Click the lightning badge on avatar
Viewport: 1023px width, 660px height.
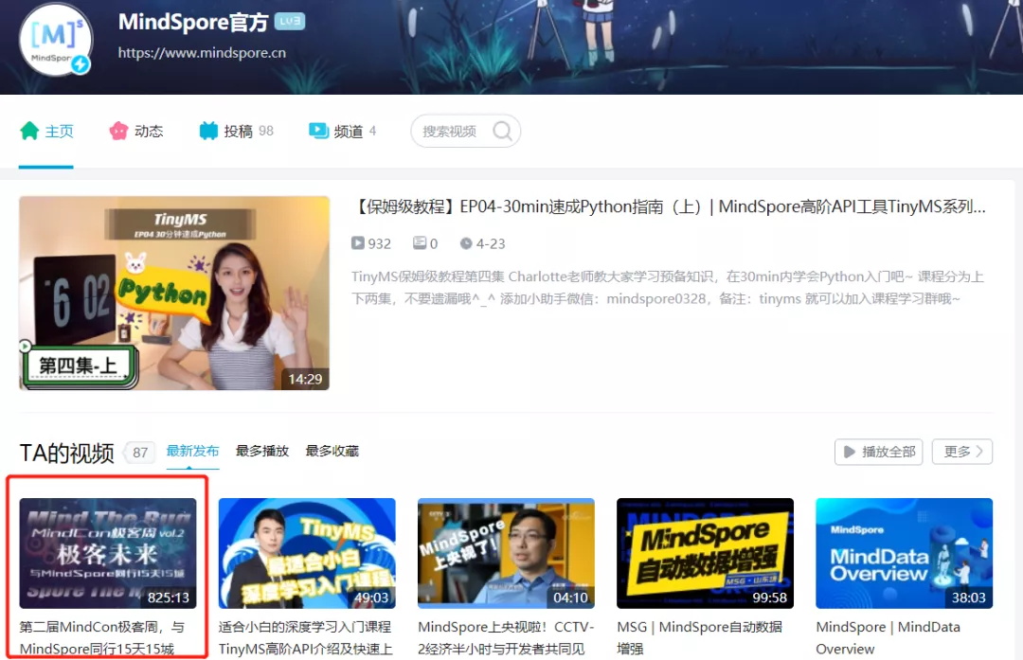click(x=81, y=64)
